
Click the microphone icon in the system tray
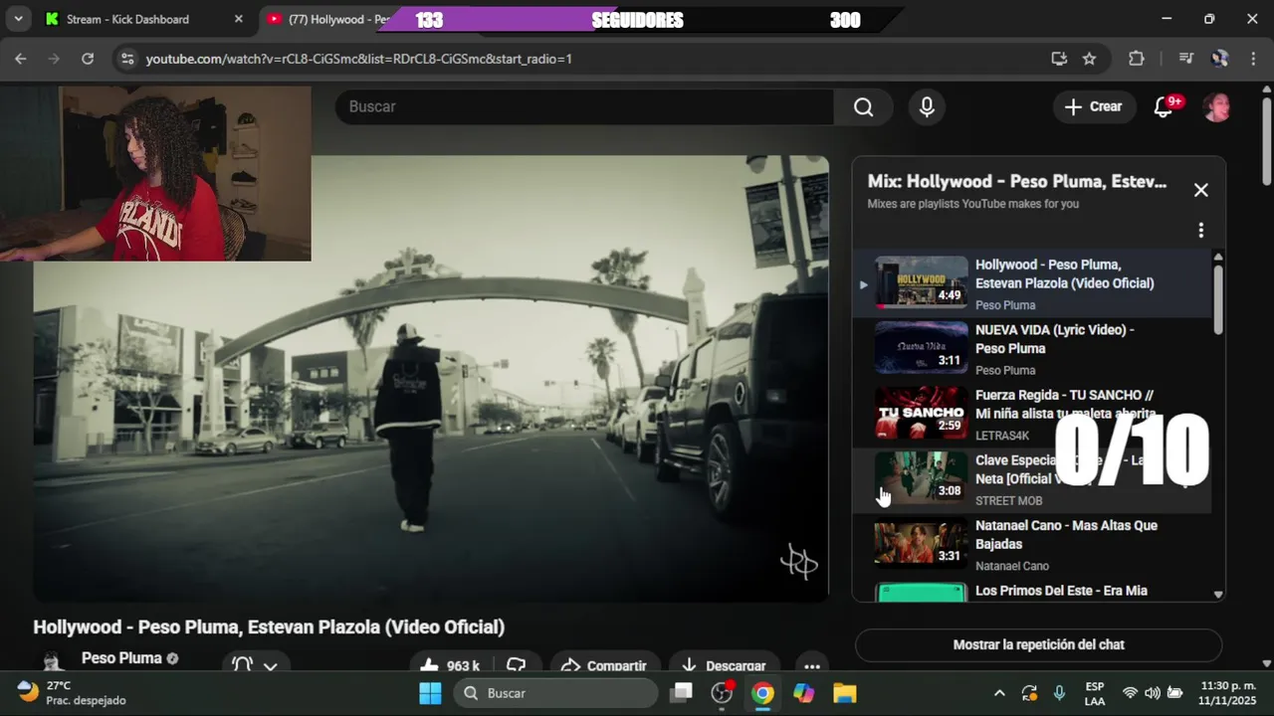(x=1059, y=693)
